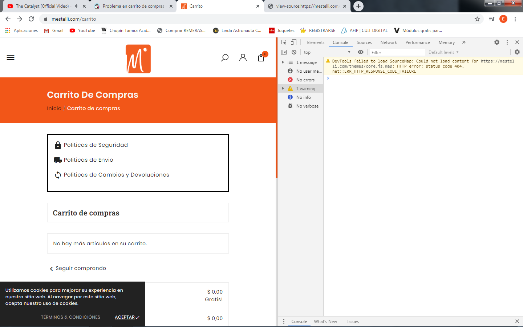Open the Gmail bookmark
Screen dimensions: 523x327
(x=53, y=31)
